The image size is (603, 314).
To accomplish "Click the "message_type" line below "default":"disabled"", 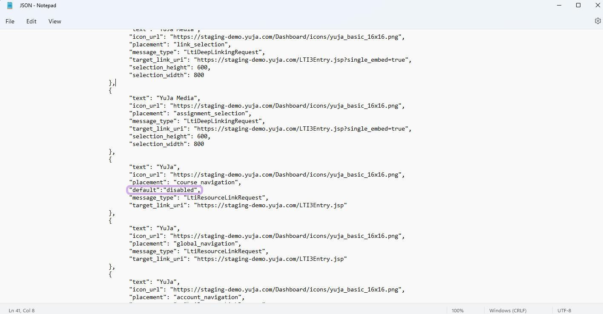I will (199, 198).
